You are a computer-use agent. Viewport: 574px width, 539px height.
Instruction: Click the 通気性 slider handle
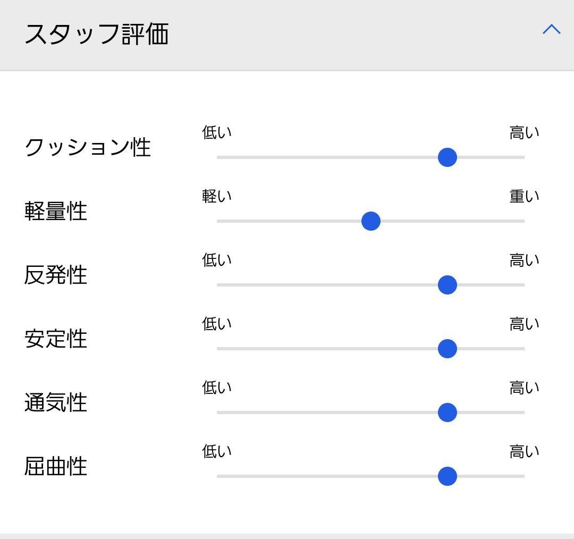coord(447,412)
